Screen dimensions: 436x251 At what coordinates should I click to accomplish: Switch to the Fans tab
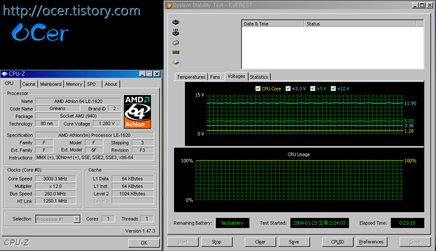[215, 77]
